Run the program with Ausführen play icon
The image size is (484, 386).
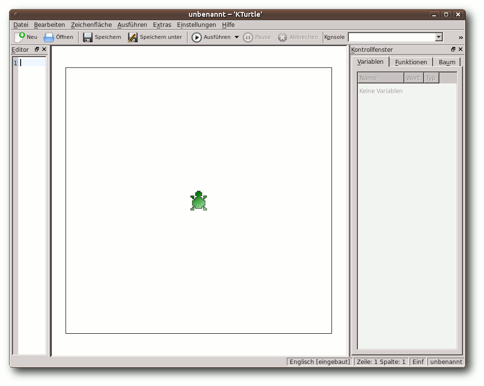click(x=196, y=37)
